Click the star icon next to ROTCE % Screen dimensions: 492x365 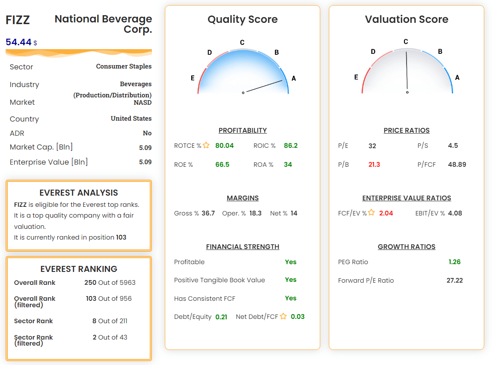click(x=206, y=145)
